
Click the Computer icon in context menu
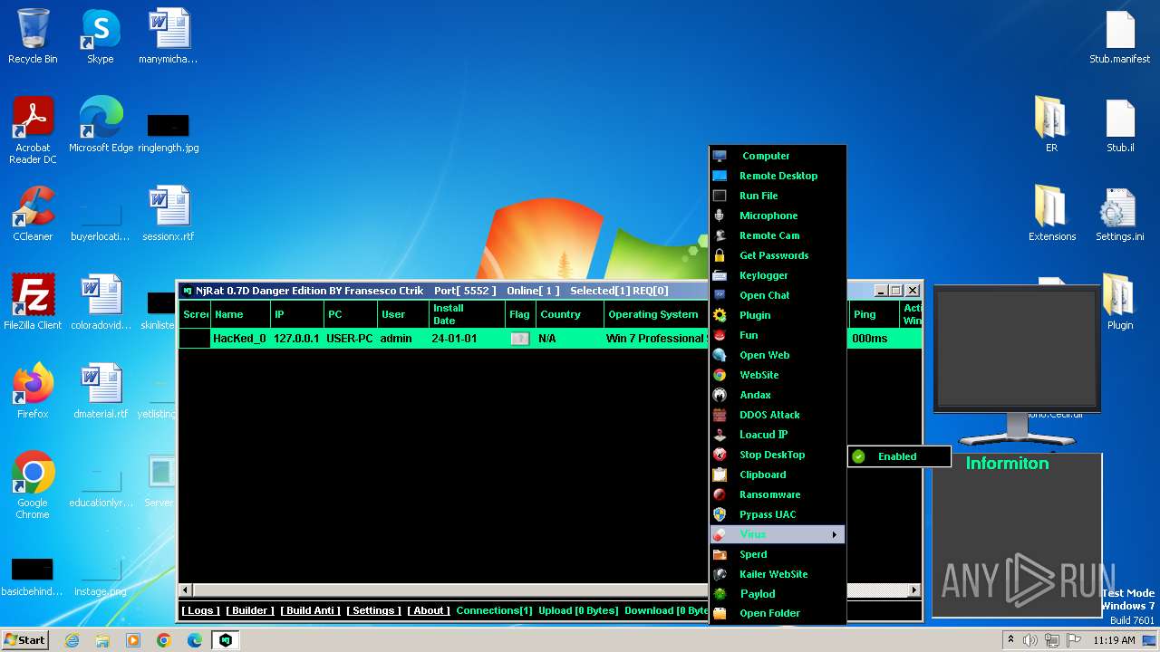pyautogui.click(x=720, y=156)
